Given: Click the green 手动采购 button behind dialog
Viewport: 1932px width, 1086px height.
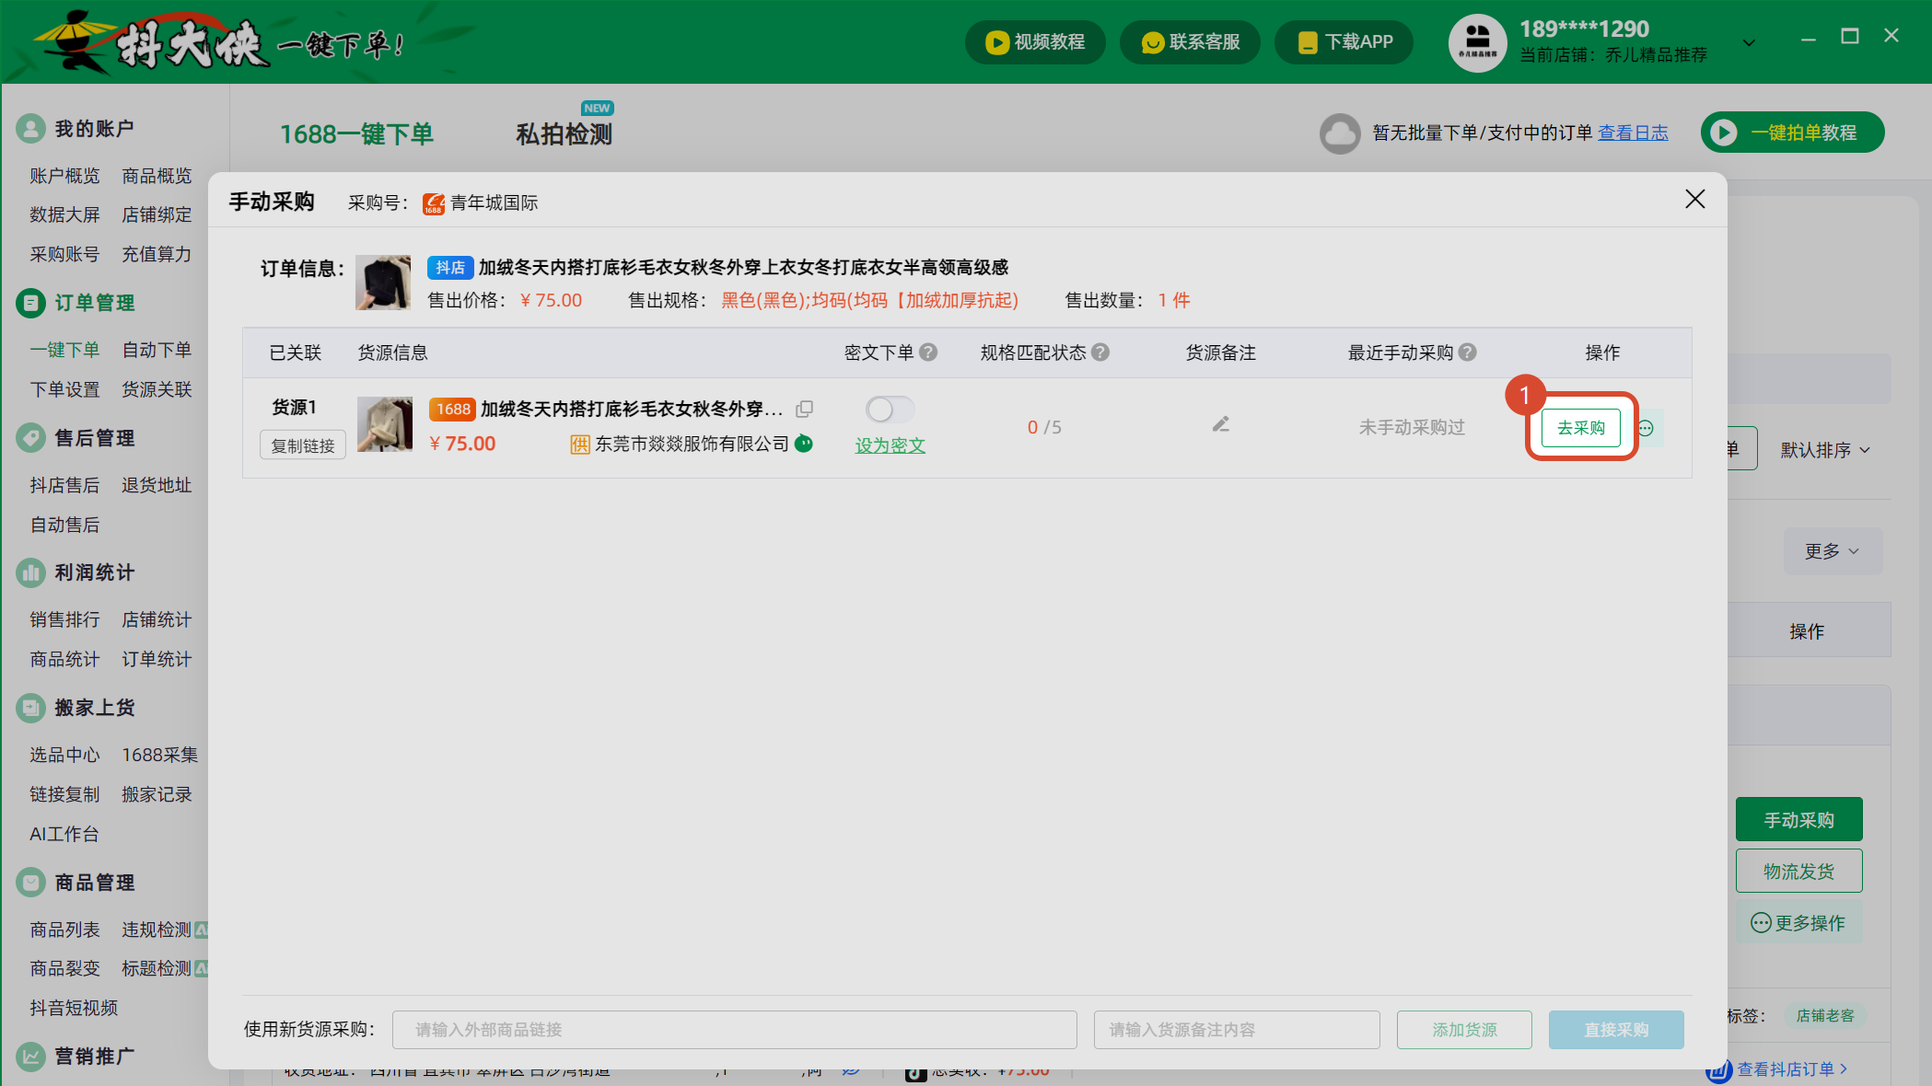Looking at the screenshot, I should (1798, 820).
